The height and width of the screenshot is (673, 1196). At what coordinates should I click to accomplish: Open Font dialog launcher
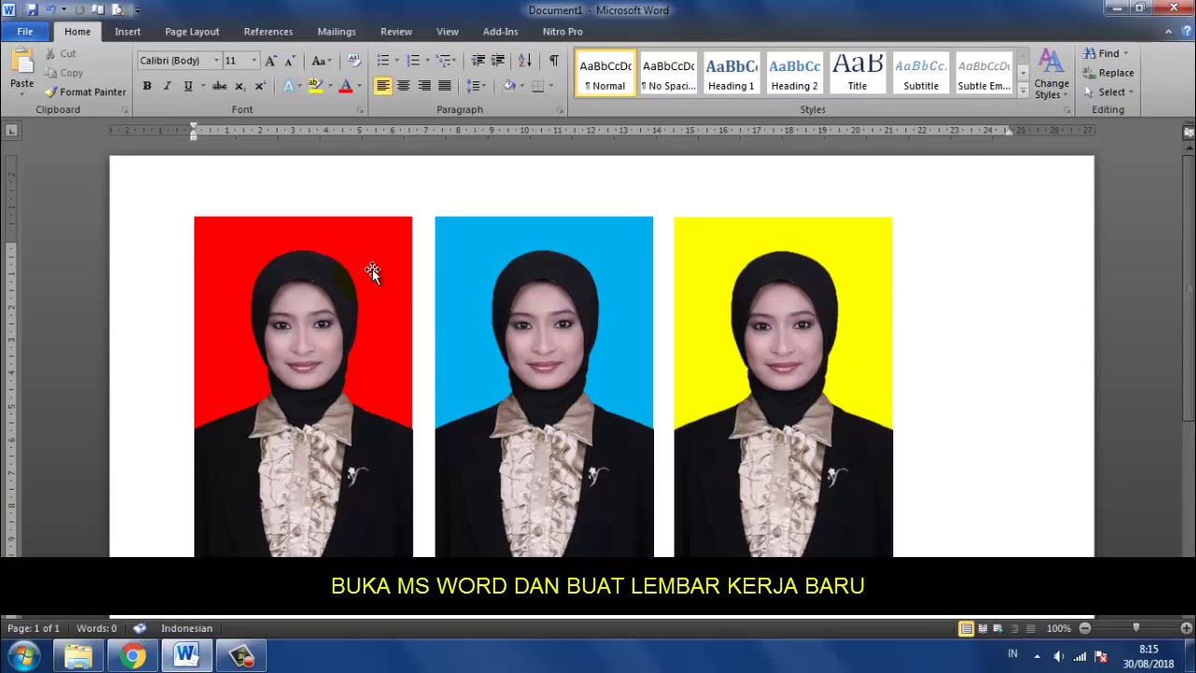(361, 110)
